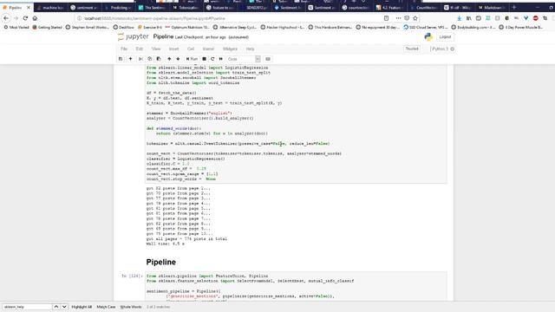
Task: Open browser library icon
Action: click(x=468, y=18)
